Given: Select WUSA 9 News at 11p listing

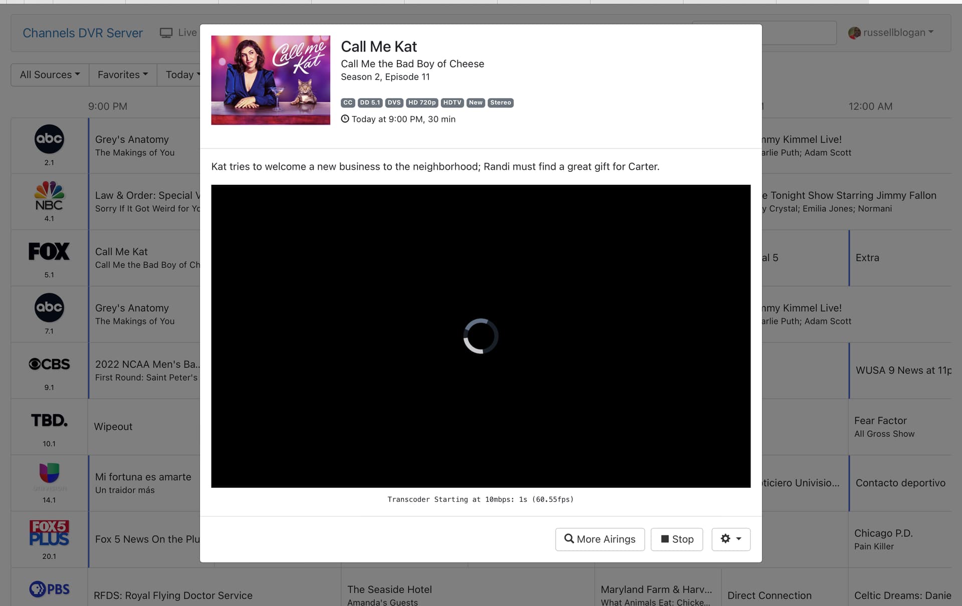Looking at the screenshot, I should [x=902, y=370].
